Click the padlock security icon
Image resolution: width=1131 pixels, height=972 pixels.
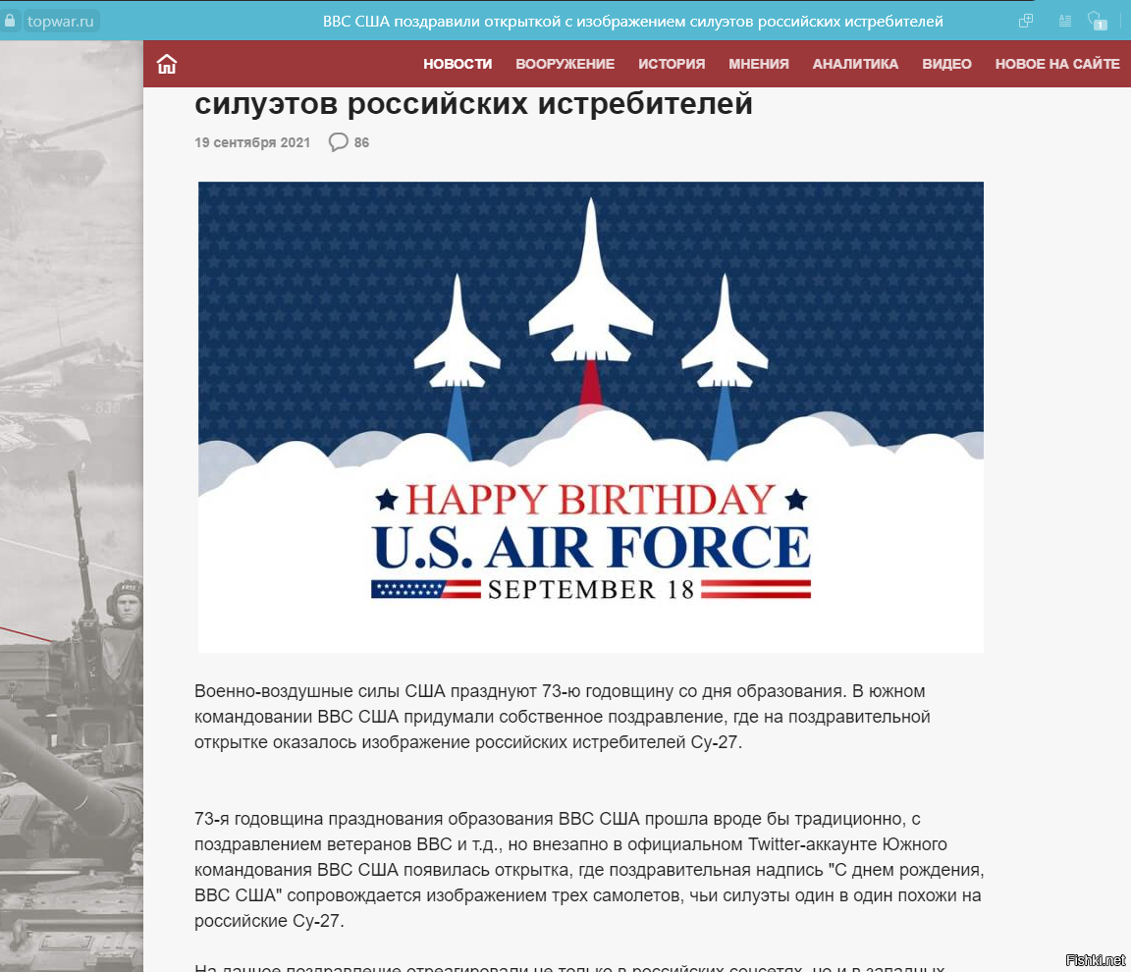pyautogui.click(x=10, y=21)
